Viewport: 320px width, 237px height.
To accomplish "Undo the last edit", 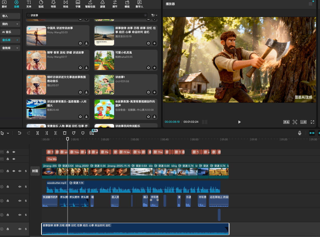I will 20,133.
